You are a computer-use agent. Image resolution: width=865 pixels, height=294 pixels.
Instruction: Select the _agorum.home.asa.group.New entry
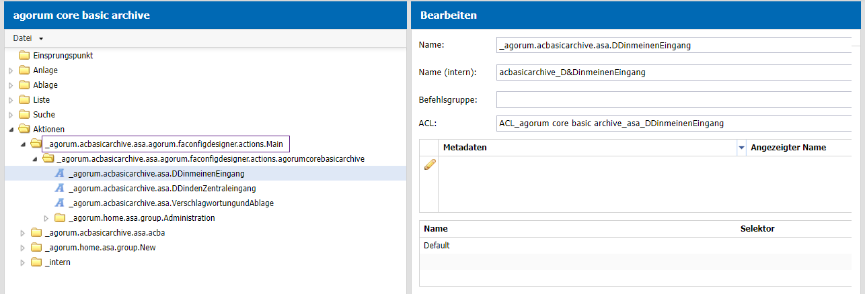pyautogui.click(x=100, y=247)
